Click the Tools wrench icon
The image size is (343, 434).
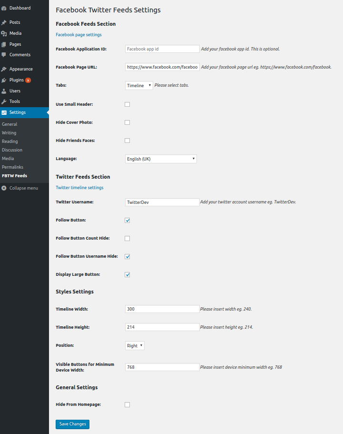click(4, 101)
